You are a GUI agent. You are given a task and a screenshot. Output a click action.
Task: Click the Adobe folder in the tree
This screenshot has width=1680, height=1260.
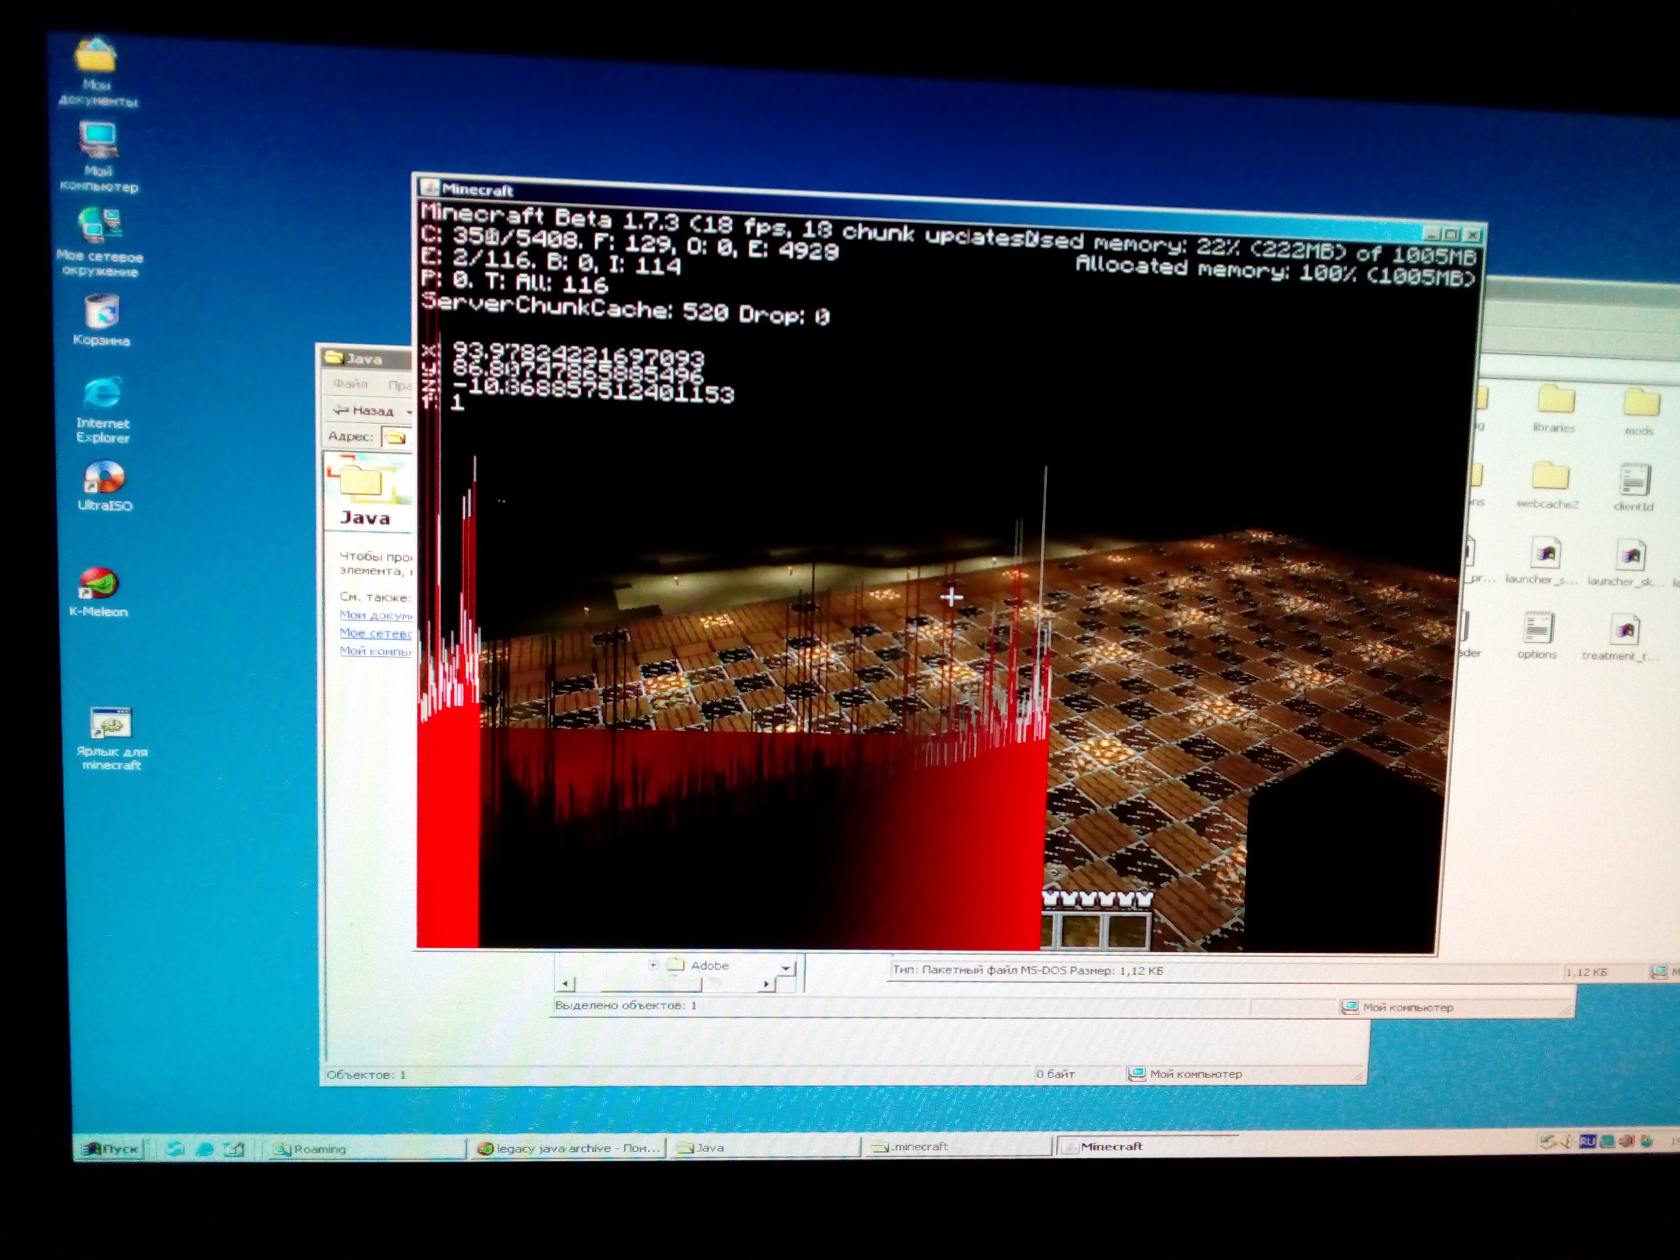[x=699, y=965]
